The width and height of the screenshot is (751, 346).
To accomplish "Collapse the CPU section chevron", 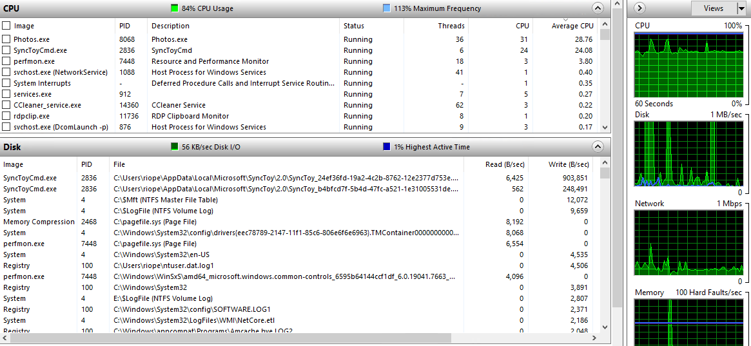I will coord(598,8).
